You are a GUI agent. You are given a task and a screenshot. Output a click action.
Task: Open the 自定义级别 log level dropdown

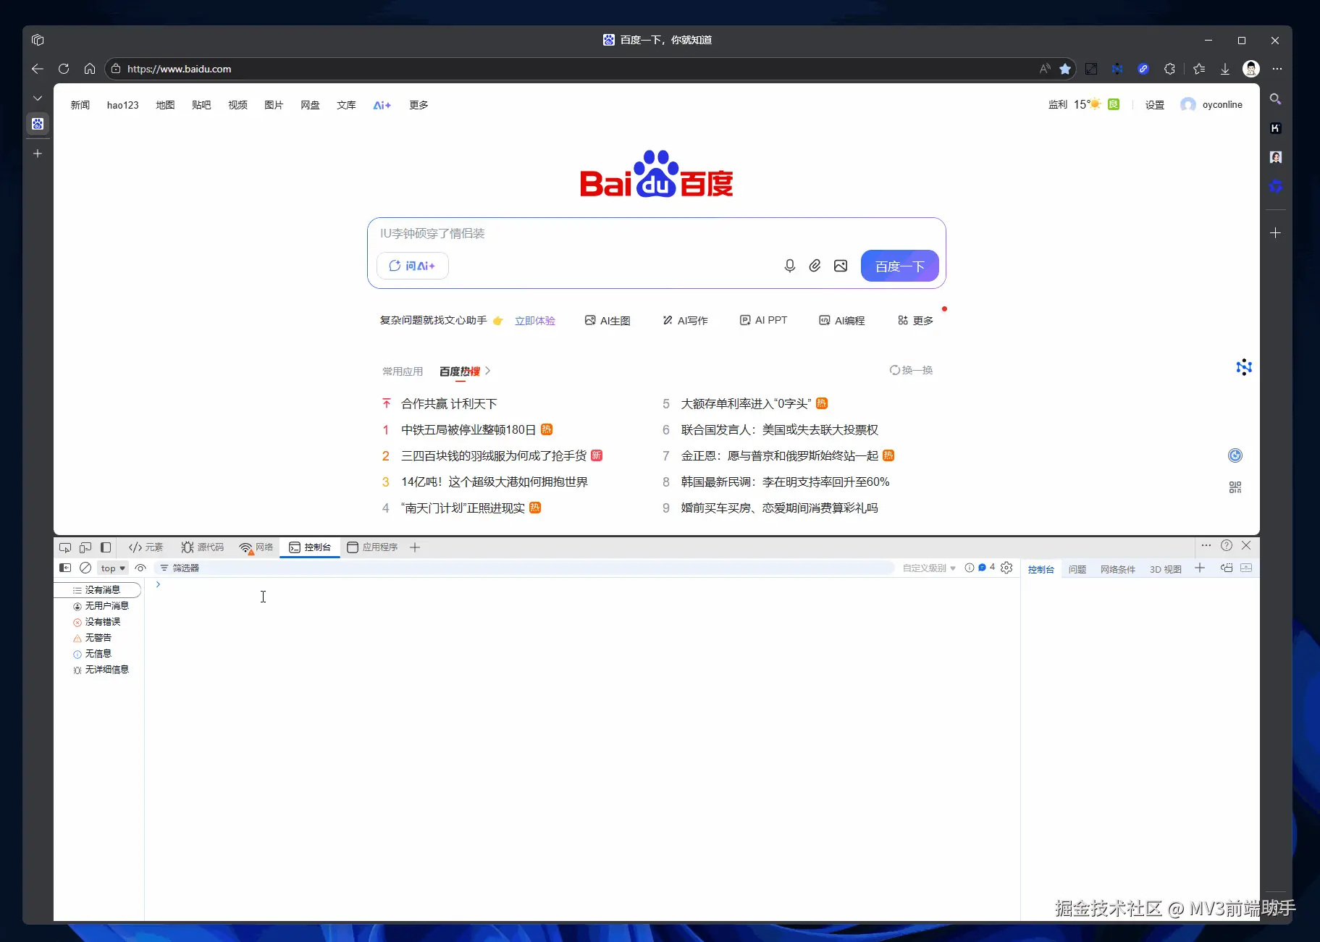(x=929, y=568)
